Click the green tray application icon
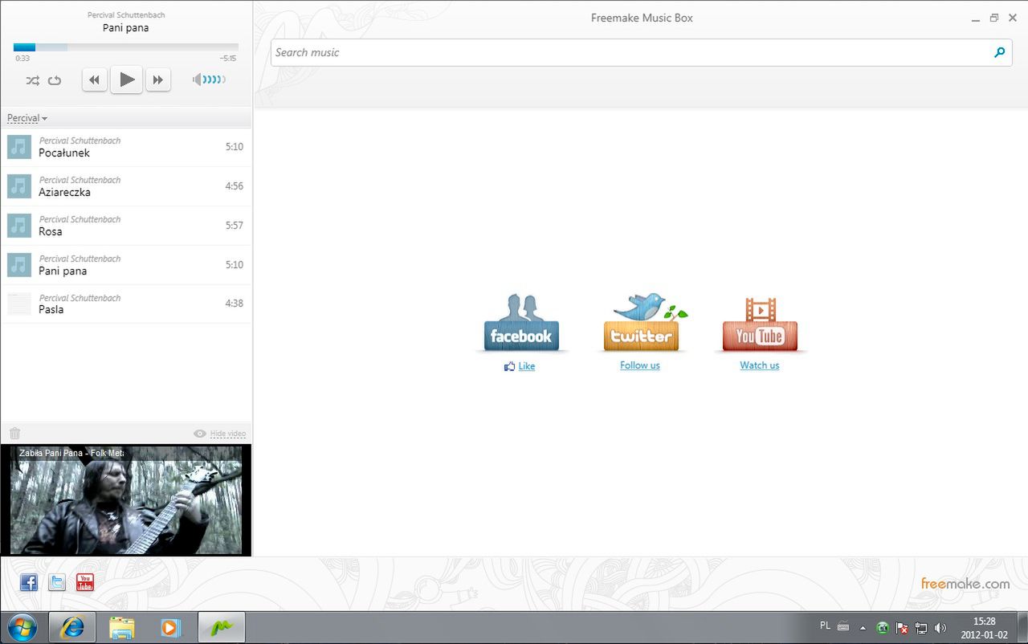 (883, 628)
